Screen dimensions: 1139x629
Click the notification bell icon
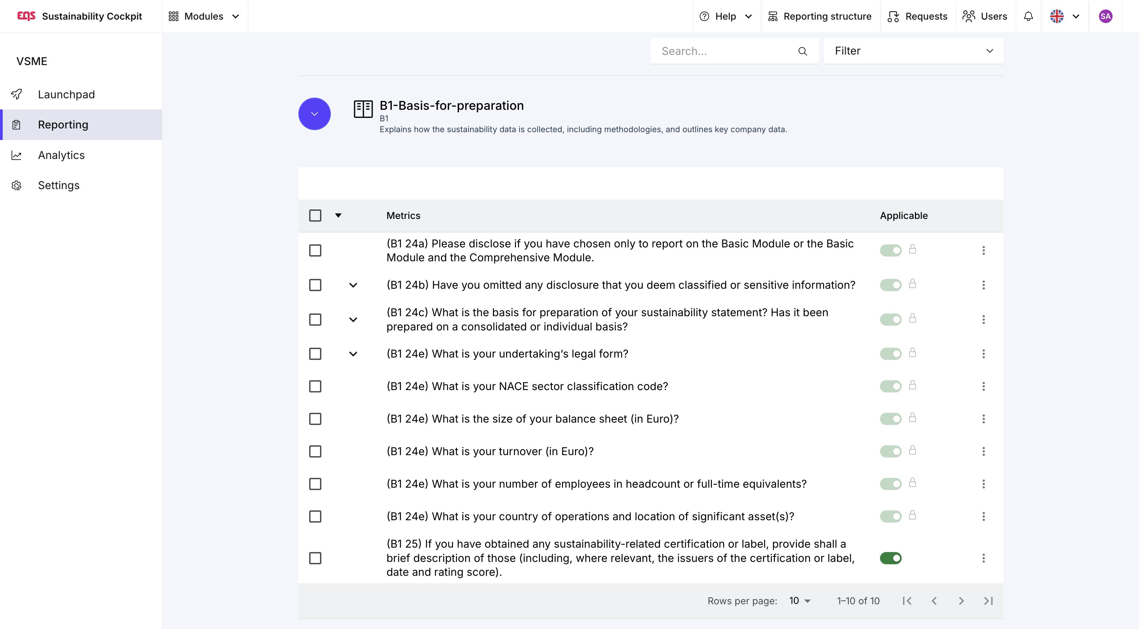[1028, 16]
